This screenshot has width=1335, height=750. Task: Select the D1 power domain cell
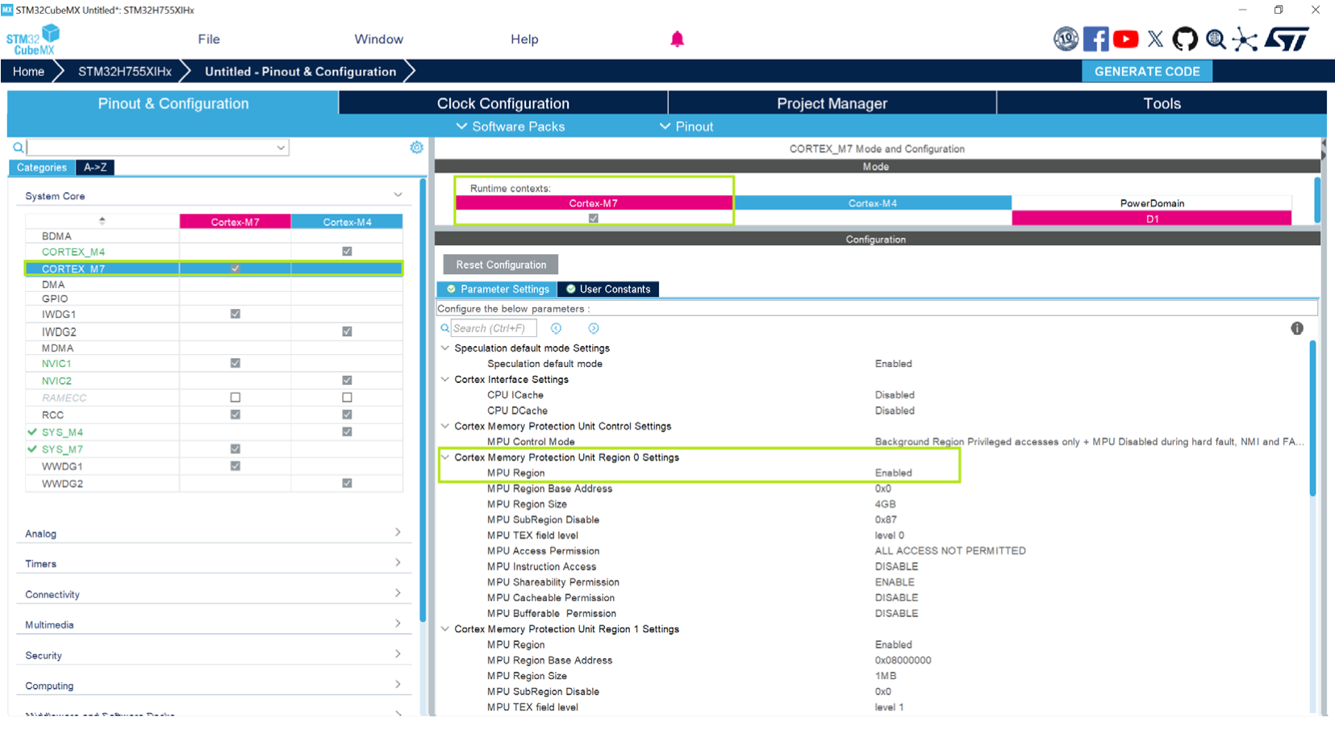click(x=1152, y=219)
